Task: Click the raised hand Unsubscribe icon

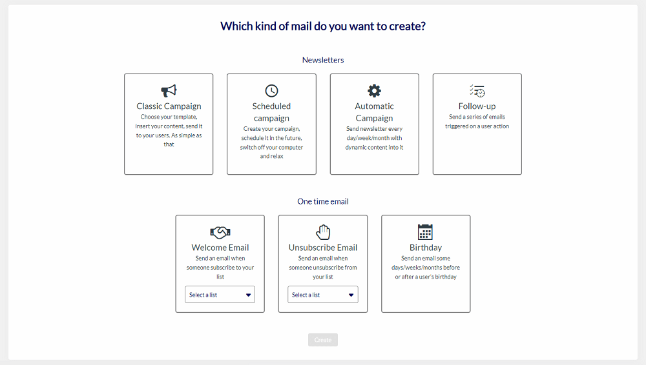Action: point(323,232)
